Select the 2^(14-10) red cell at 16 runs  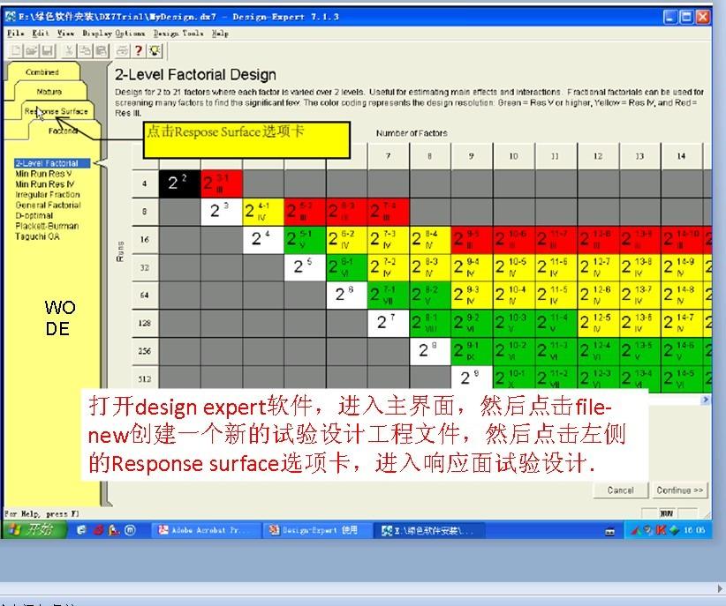[682, 240]
